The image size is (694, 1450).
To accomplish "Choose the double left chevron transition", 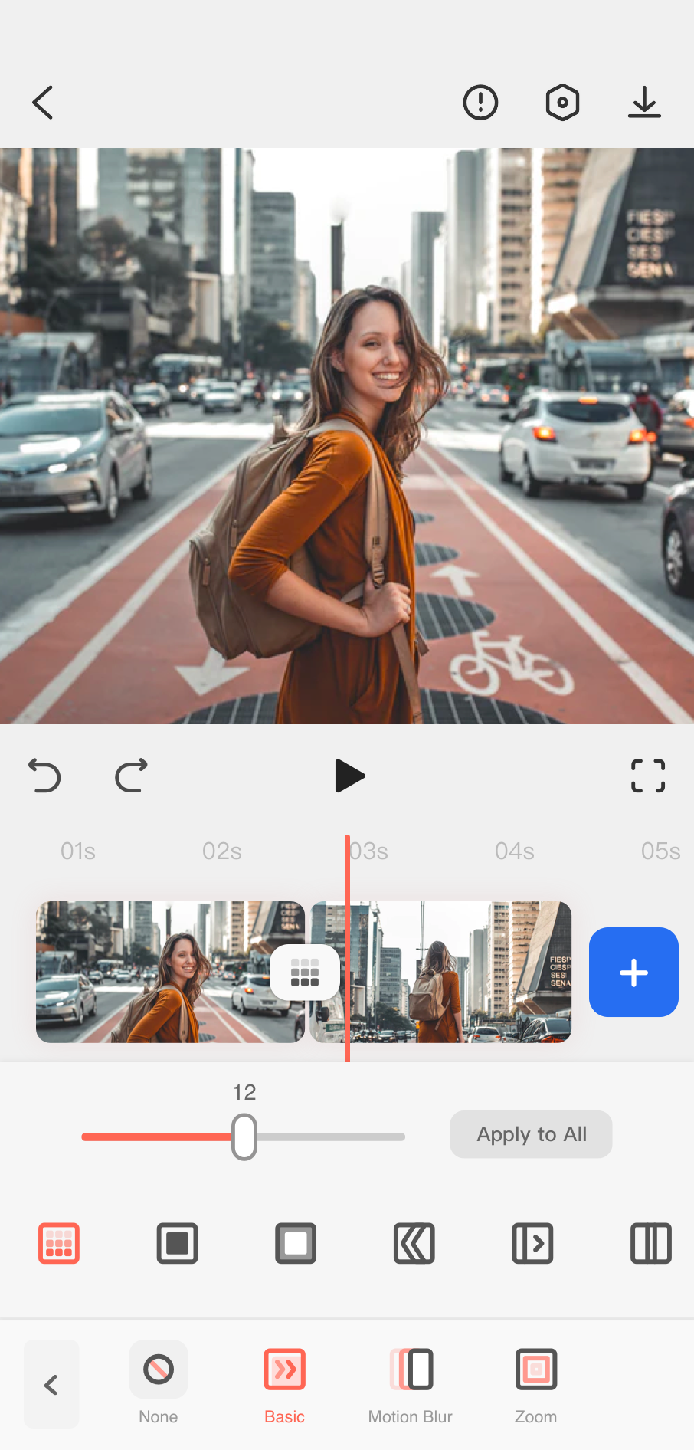I will coord(414,1243).
